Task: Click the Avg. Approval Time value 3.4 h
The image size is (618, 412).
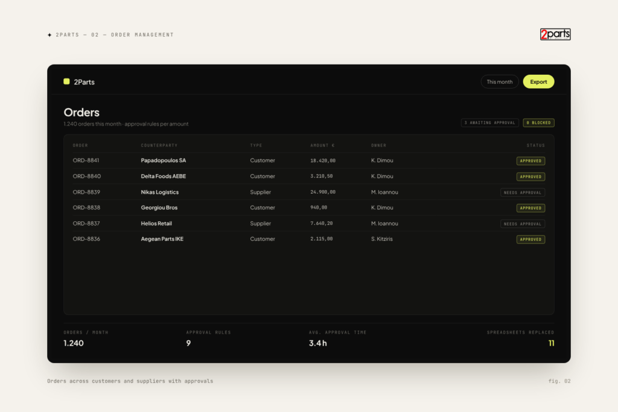Action: [317, 343]
